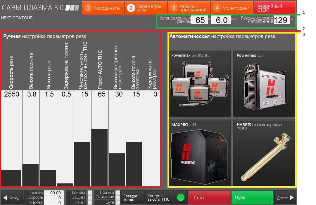Viewport: 316px width, 205px height.
Task: Open Работа с программой tab
Action: pyautogui.click(x=189, y=8)
